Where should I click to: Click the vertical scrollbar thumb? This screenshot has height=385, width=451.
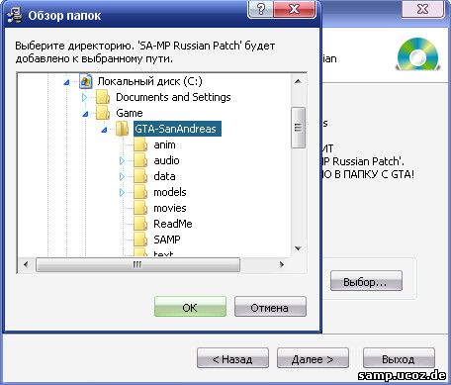pyautogui.click(x=298, y=128)
